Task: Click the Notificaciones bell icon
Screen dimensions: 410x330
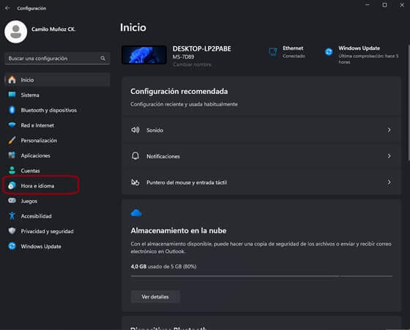Action: coord(135,156)
